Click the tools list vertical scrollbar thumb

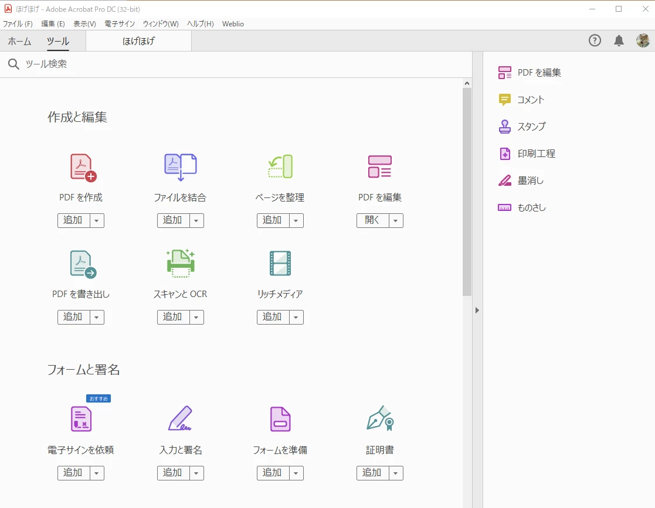point(467,192)
